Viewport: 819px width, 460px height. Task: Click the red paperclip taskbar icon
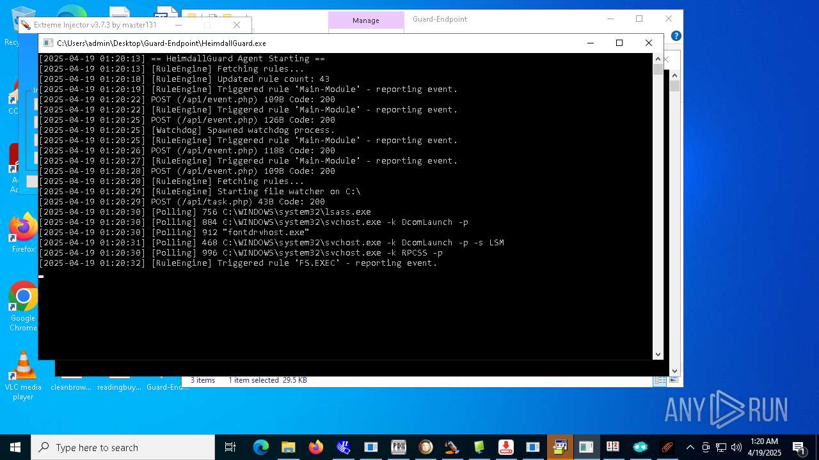pyautogui.click(x=667, y=447)
